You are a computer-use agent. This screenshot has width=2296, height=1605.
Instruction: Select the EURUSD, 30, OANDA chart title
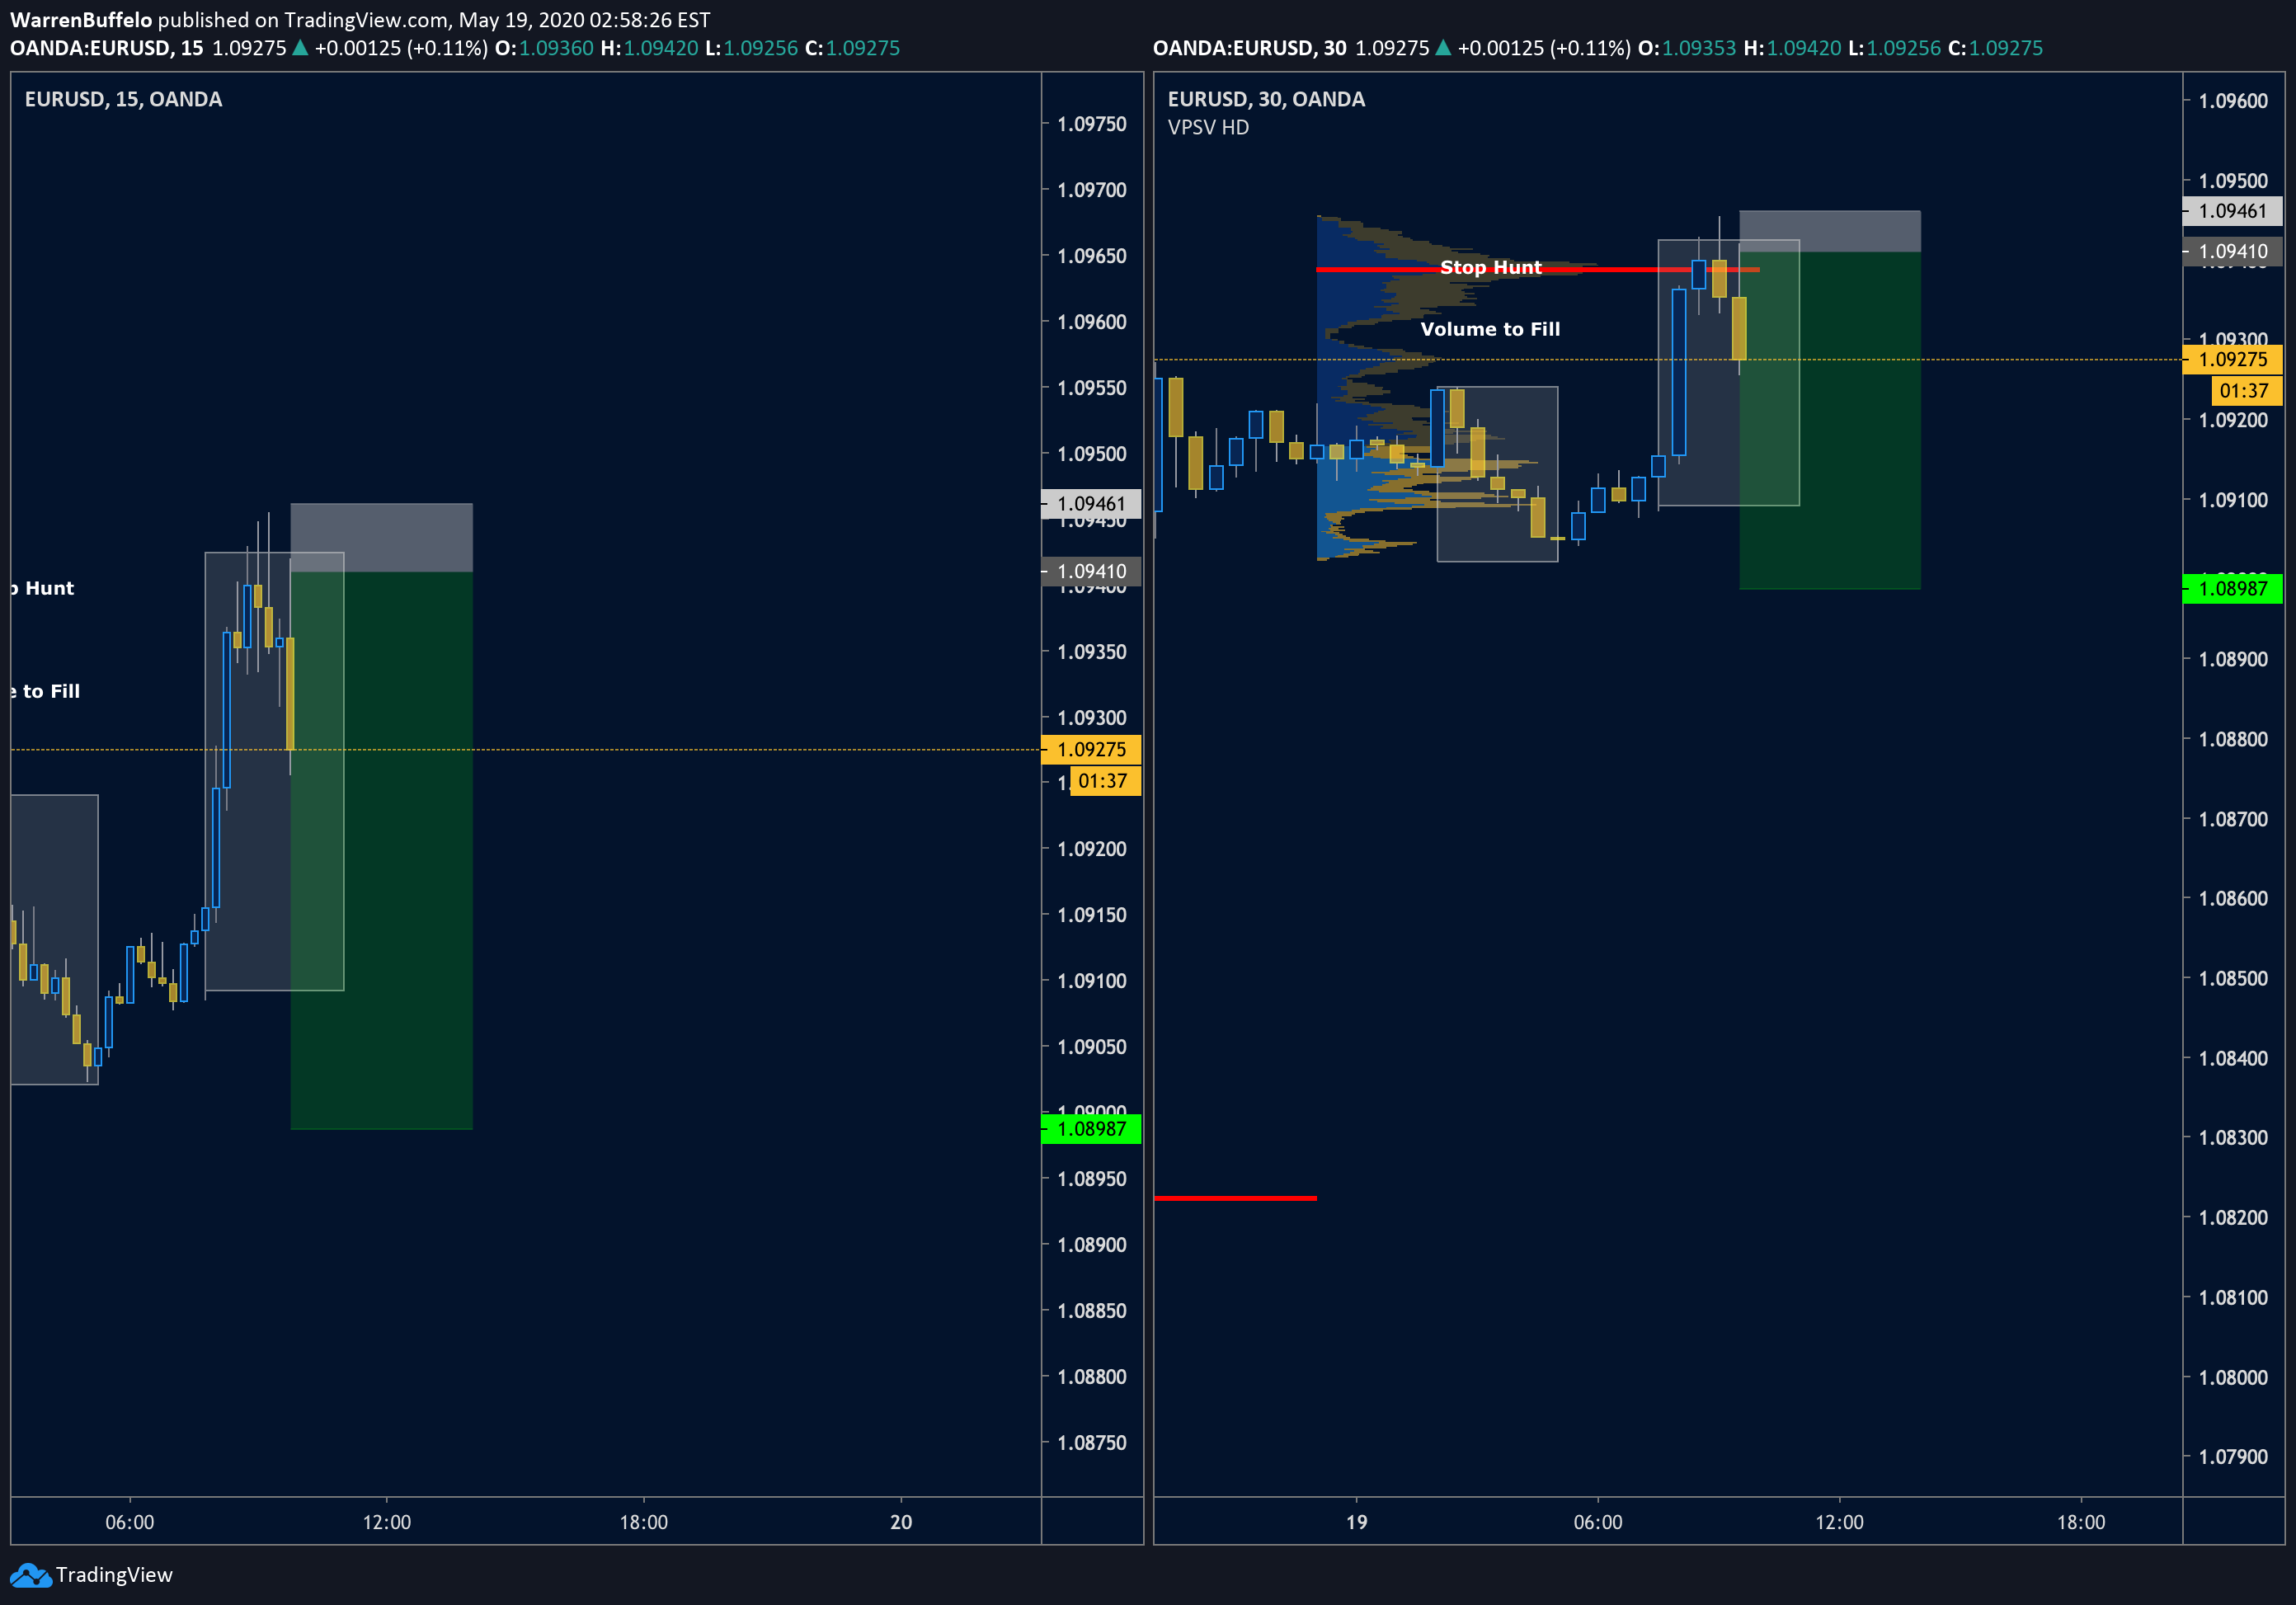(1266, 99)
